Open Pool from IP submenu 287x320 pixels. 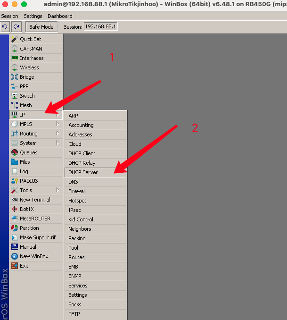(95, 248)
